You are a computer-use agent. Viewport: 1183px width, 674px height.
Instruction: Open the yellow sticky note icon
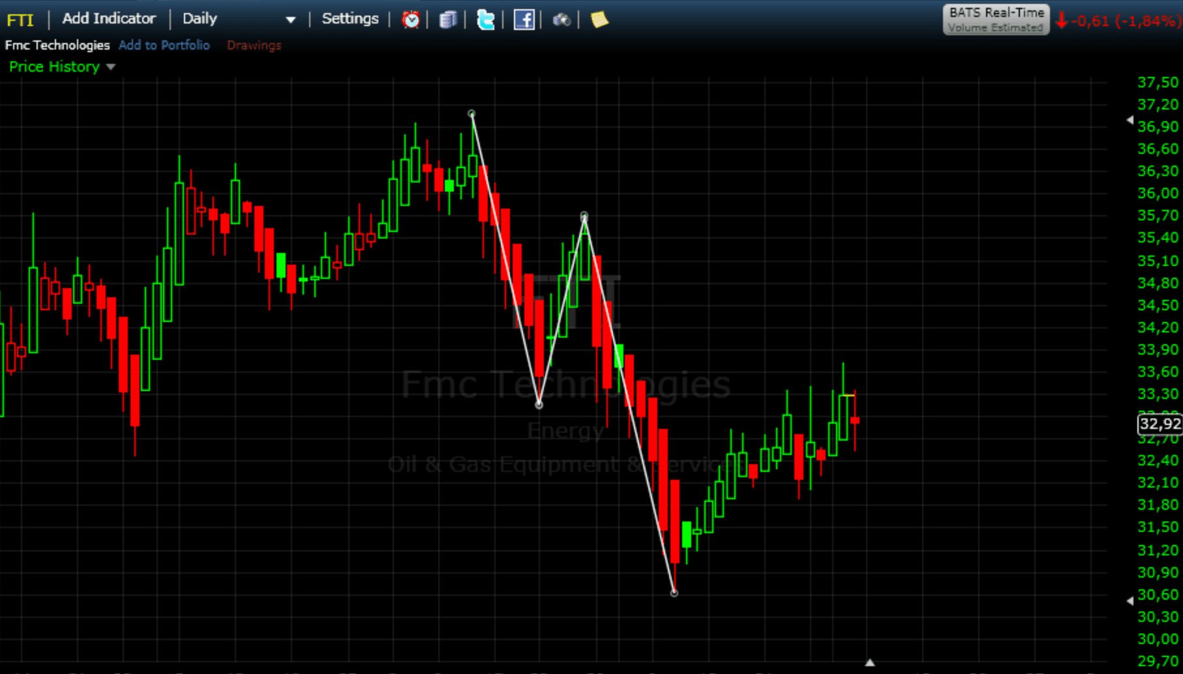pyautogui.click(x=599, y=20)
